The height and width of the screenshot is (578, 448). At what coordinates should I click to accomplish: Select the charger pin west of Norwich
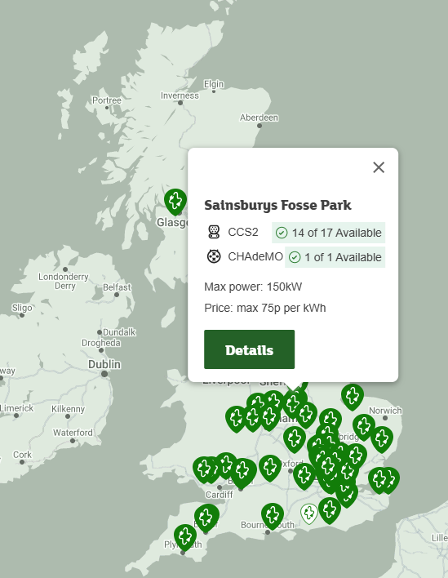click(364, 426)
